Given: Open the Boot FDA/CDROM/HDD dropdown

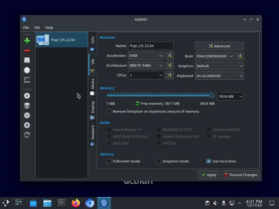Looking at the screenshot, I should pos(214,56).
